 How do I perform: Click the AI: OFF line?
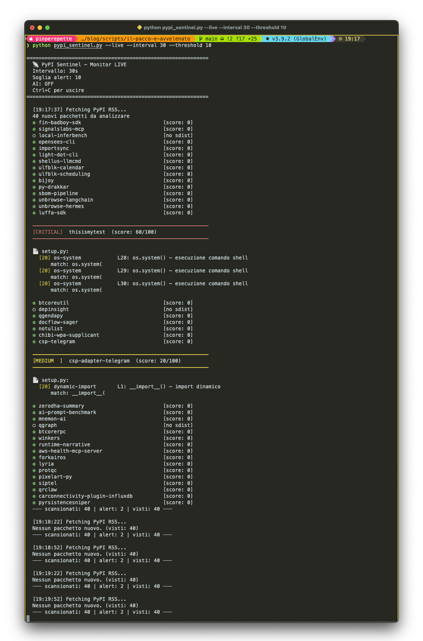pos(43,84)
